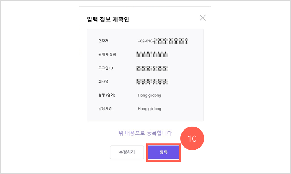The height and width of the screenshot is (174, 291).
Task: Click the masked 회사명 value
Action: [x=153, y=82]
